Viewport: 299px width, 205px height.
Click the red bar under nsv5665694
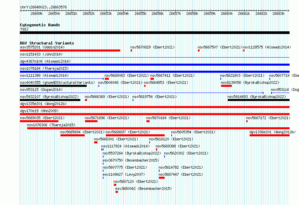[73, 135]
